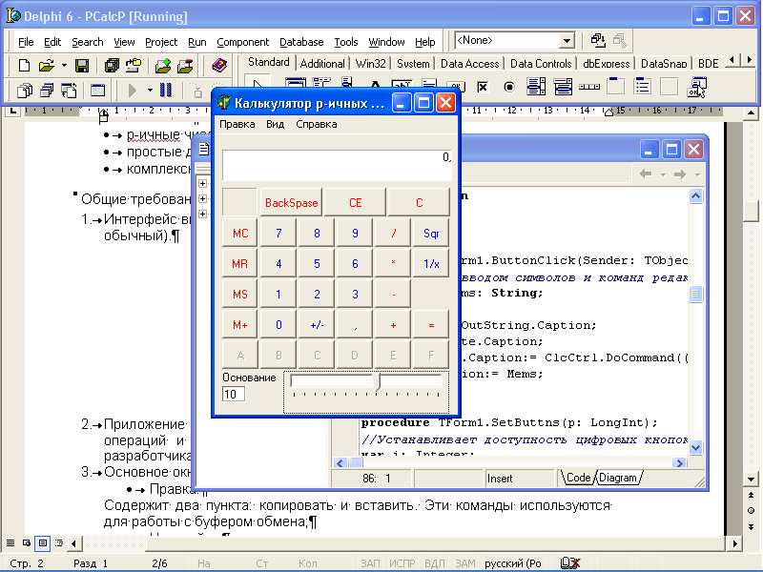Click the Open Project icon
The width and height of the screenshot is (763, 572).
tap(134, 66)
